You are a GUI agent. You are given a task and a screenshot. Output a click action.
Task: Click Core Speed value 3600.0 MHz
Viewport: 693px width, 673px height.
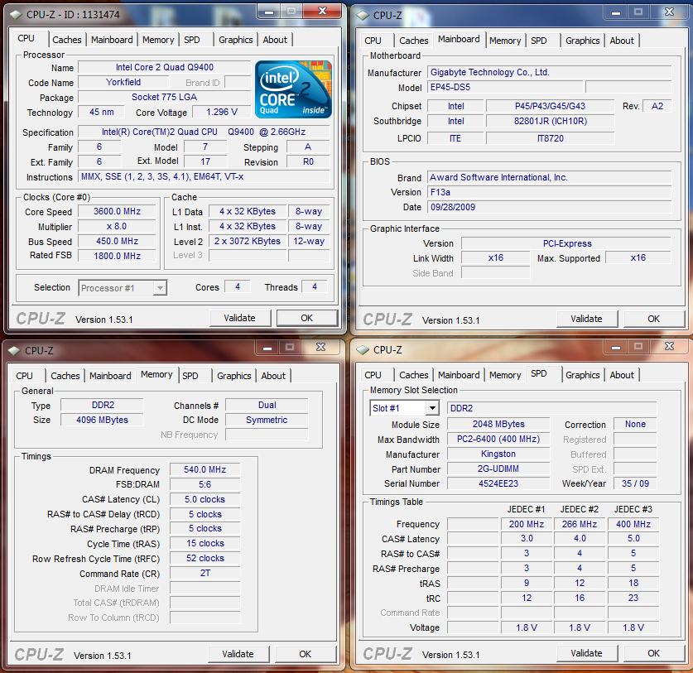coord(117,212)
